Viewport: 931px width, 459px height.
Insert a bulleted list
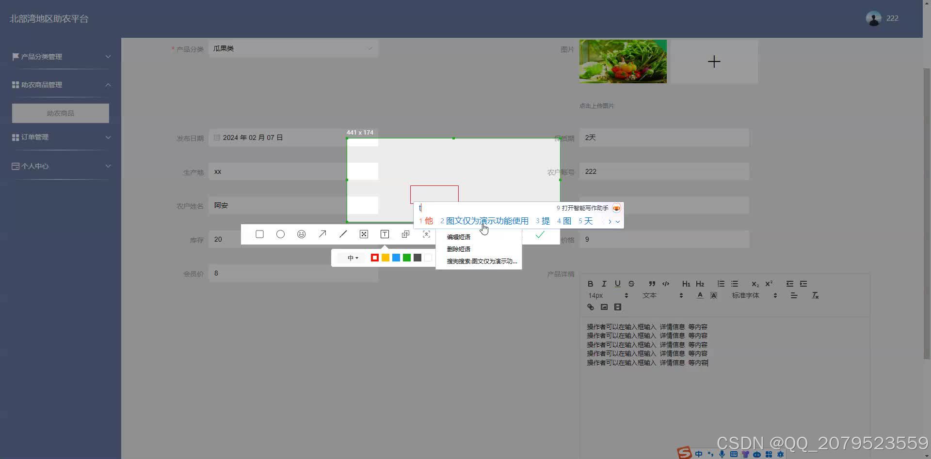pyautogui.click(x=735, y=284)
